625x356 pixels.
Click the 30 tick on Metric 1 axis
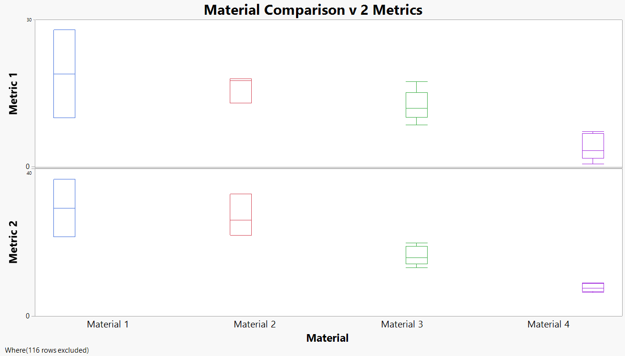pyautogui.click(x=29, y=20)
